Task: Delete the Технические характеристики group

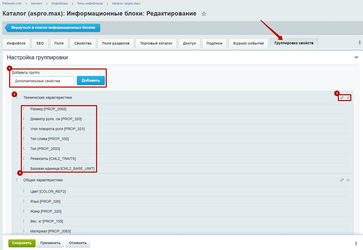Action: [x=348, y=98]
